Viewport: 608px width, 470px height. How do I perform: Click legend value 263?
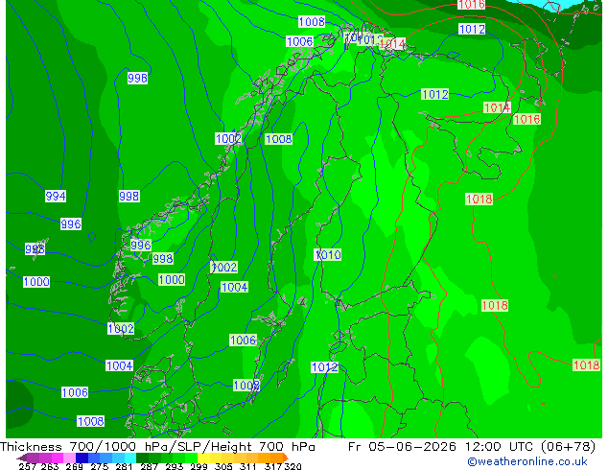pyautogui.click(x=50, y=466)
